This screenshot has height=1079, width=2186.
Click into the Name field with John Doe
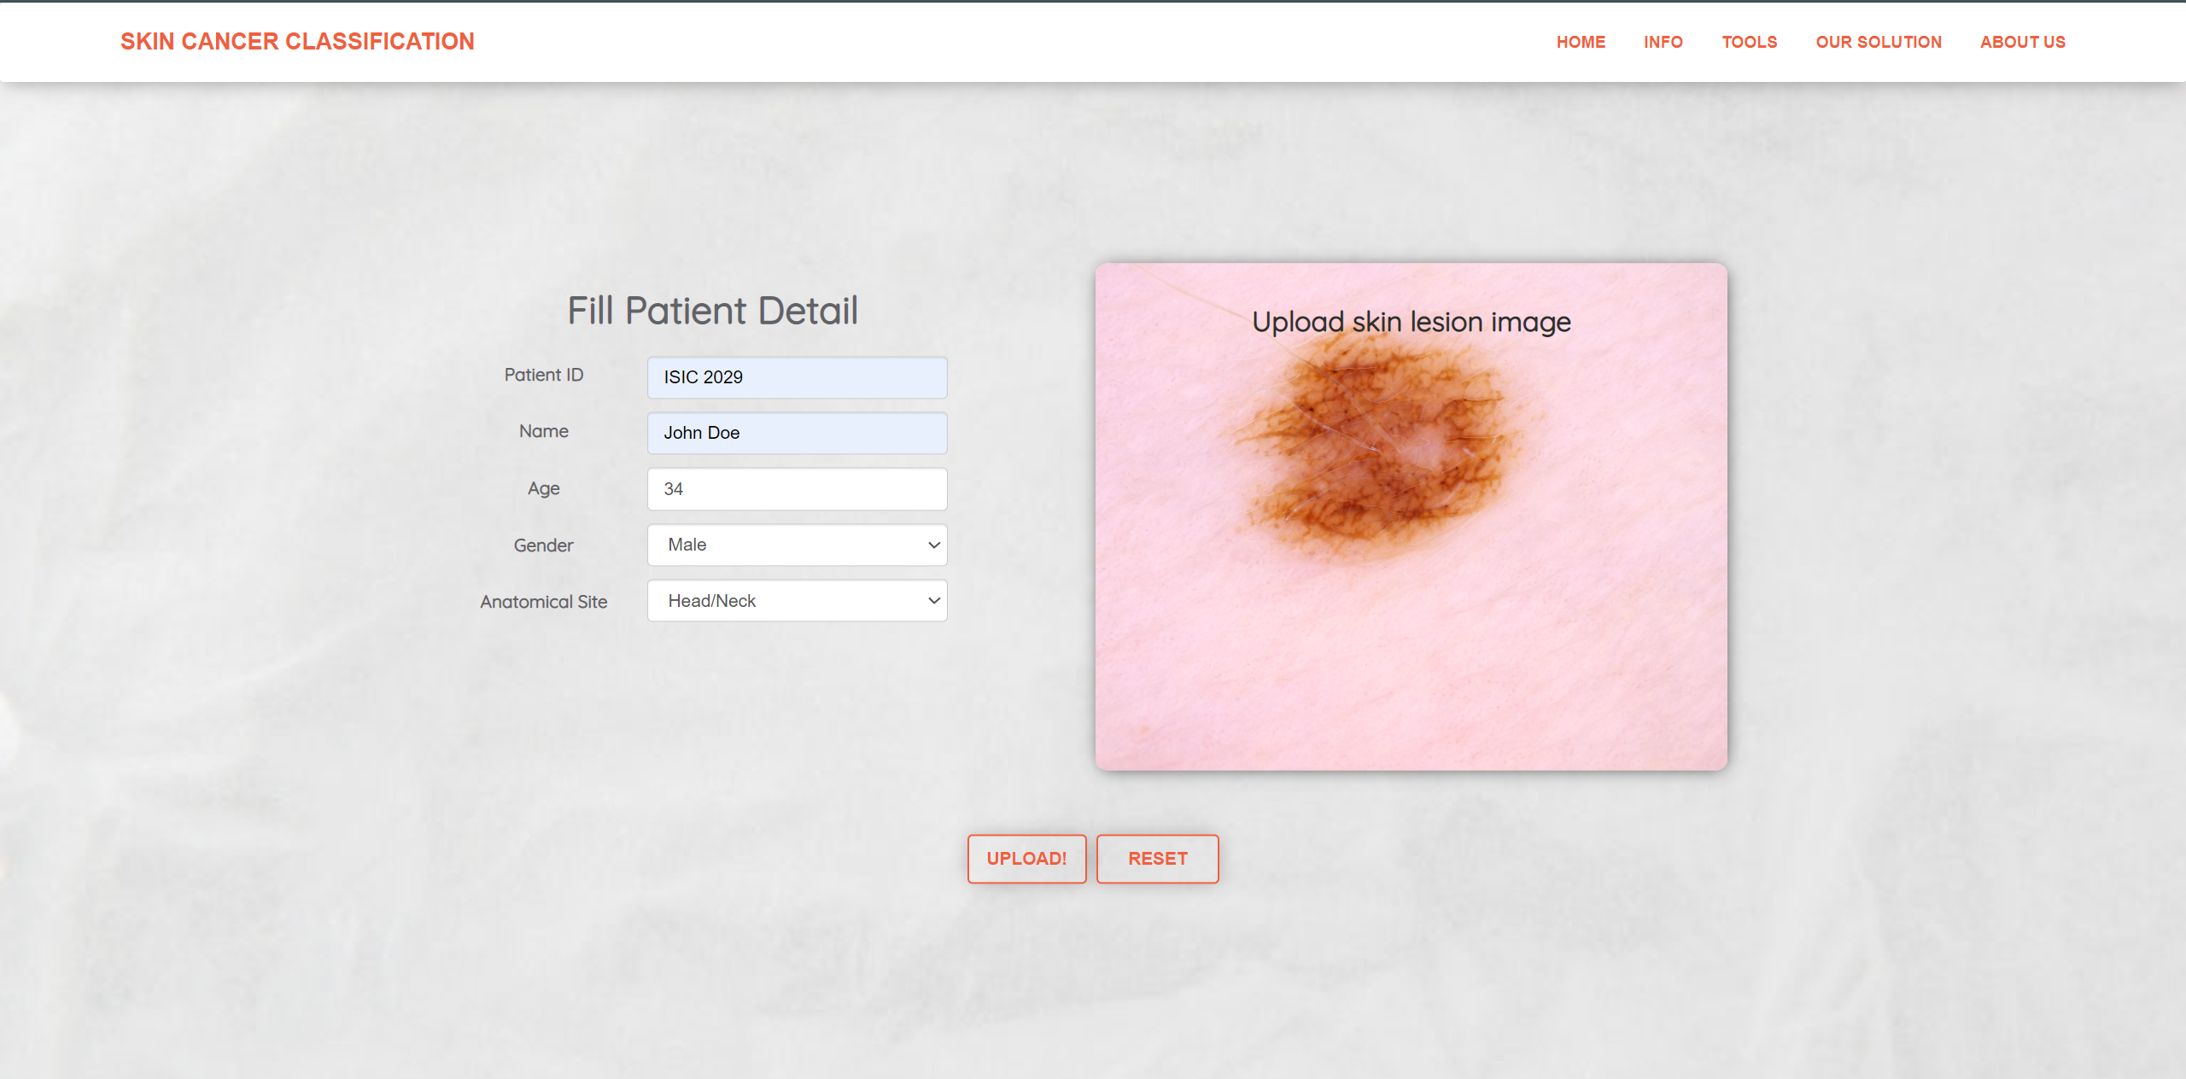pyautogui.click(x=797, y=433)
